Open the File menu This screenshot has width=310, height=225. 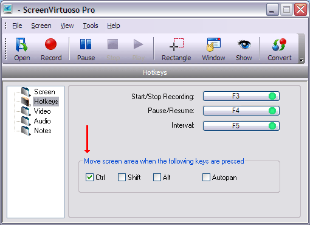click(17, 26)
